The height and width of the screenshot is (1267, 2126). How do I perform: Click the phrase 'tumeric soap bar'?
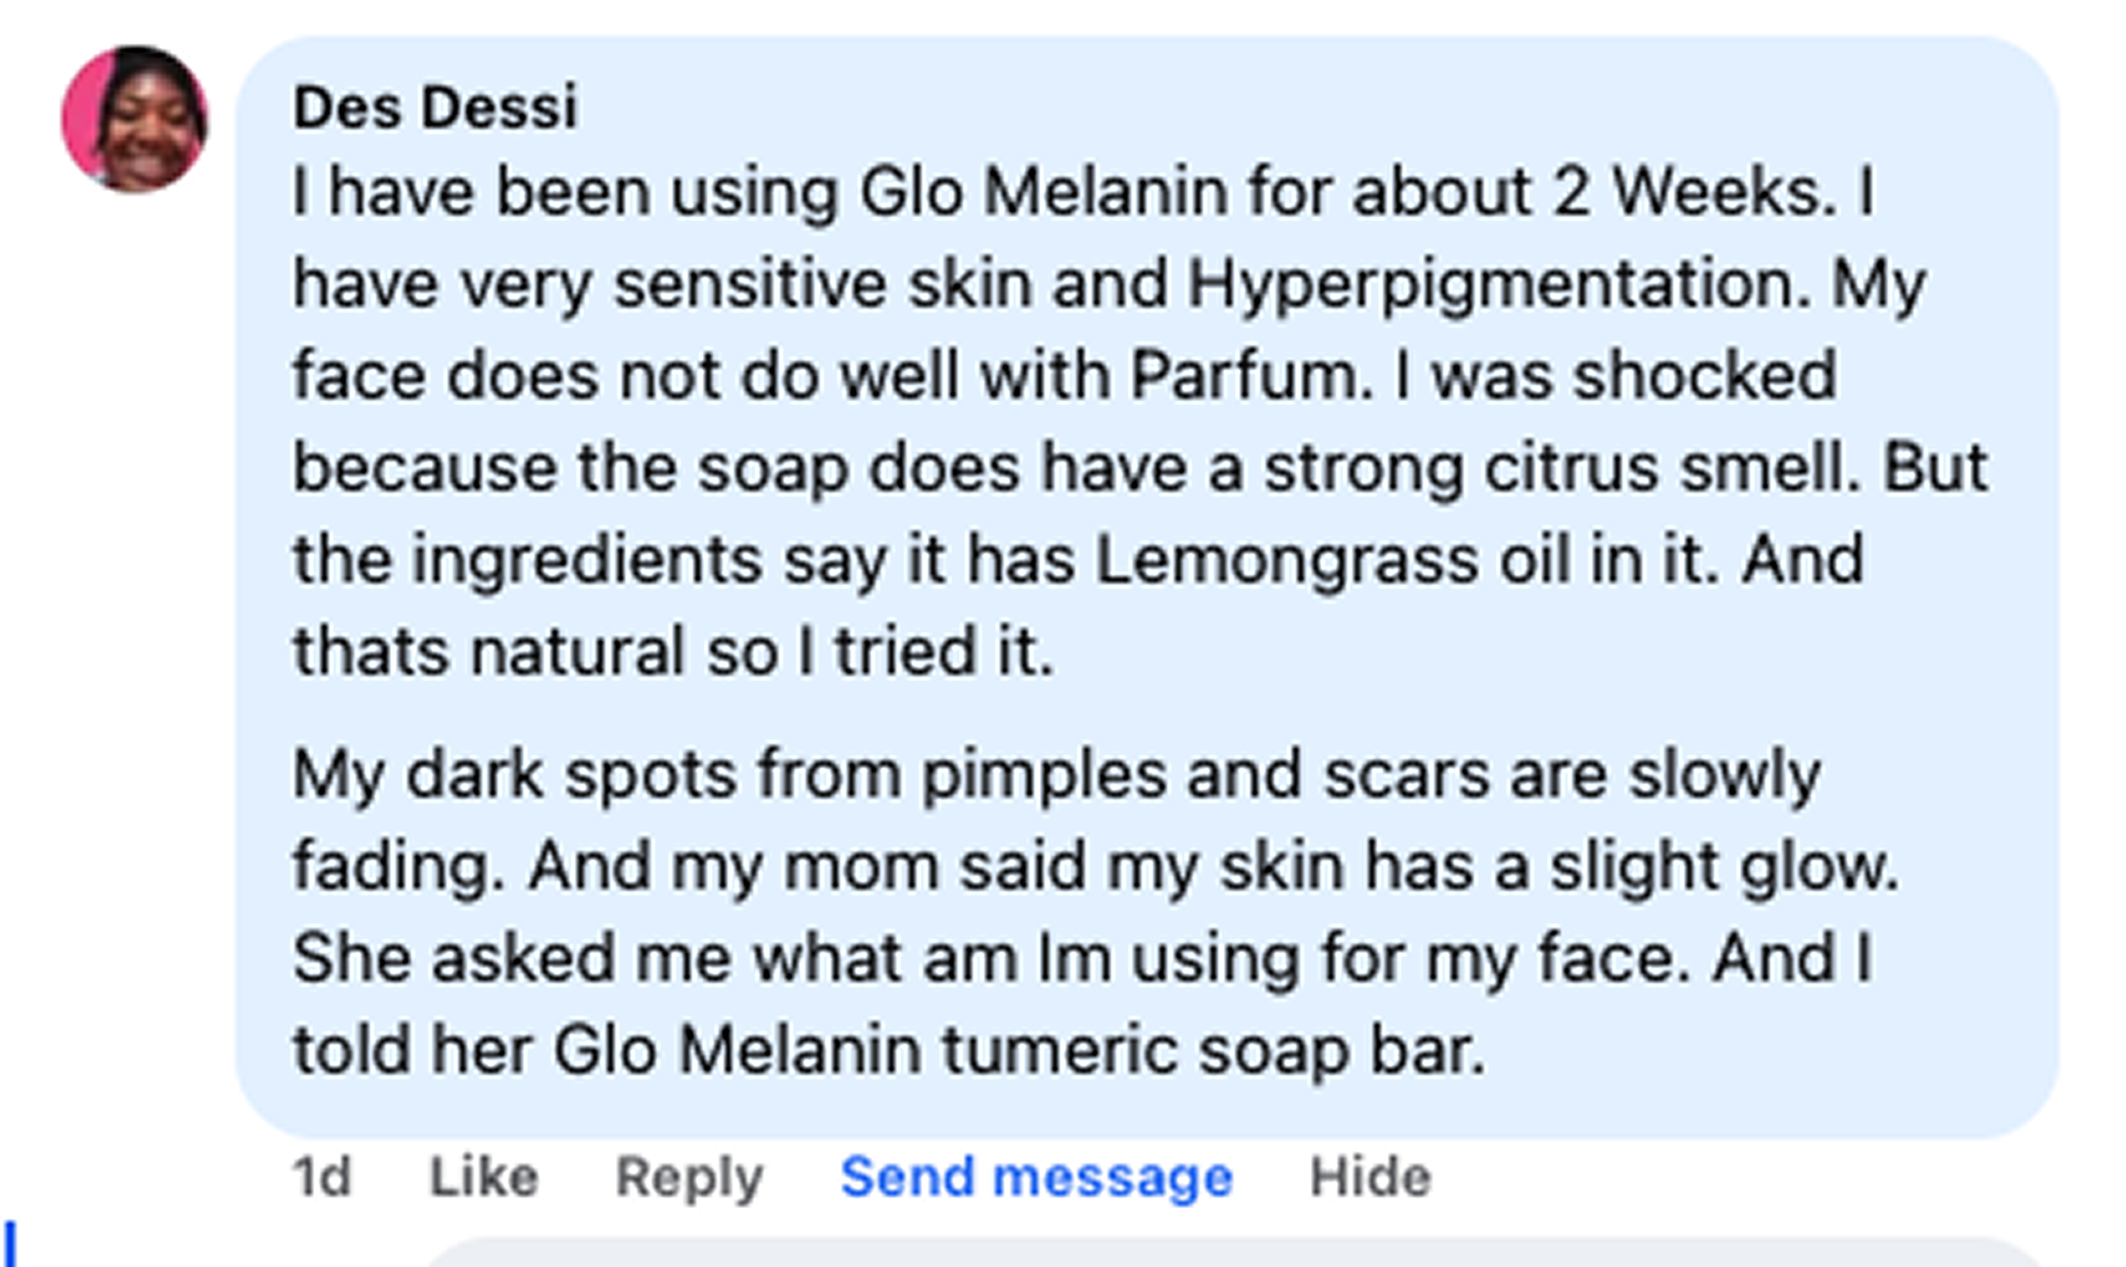tap(1213, 1051)
